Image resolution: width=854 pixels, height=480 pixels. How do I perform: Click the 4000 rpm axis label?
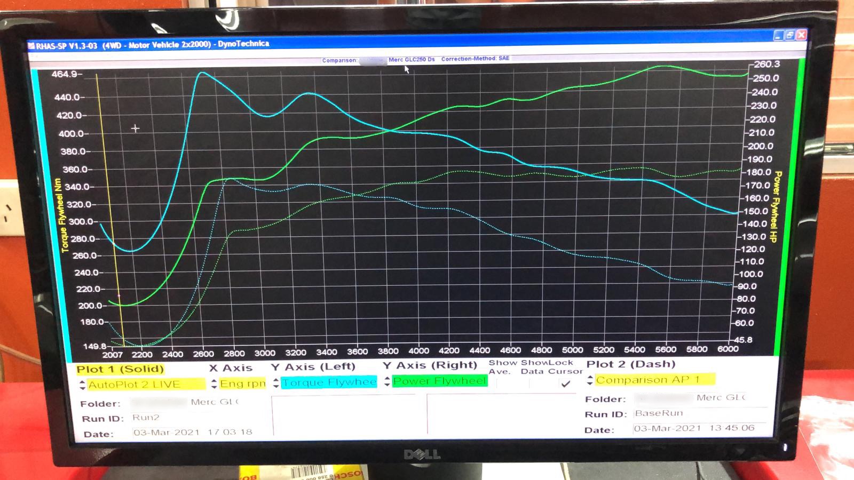pyautogui.click(x=418, y=351)
